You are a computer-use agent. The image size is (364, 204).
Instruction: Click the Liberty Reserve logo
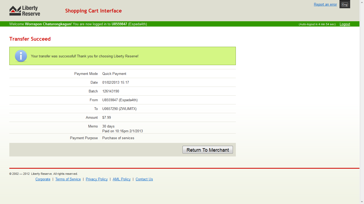pos(25,11)
